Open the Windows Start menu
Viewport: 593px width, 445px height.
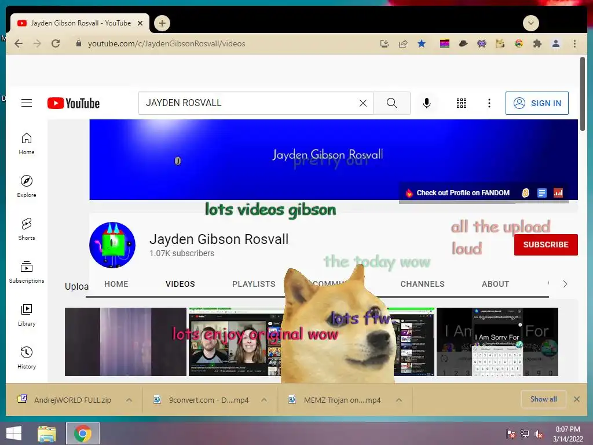(14, 433)
